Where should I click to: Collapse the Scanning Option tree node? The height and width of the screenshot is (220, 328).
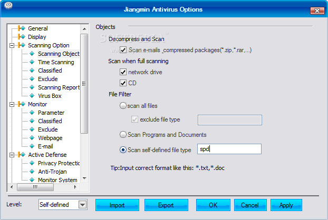coord(12,45)
